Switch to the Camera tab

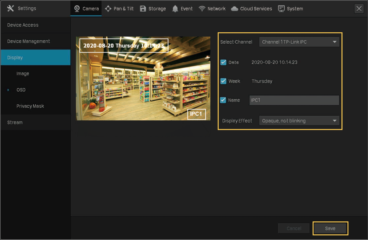tap(86, 9)
